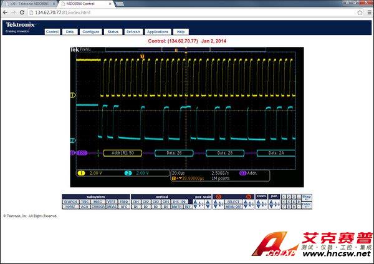Click keypad digit 5
This screenshot has width=374, height=264.
pos(289,202)
